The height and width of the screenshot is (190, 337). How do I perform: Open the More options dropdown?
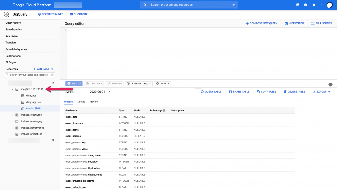(163, 83)
